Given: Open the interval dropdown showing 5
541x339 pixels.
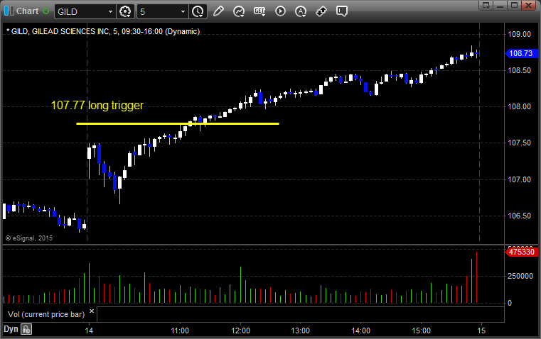Looking at the screenshot, I should (183, 11).
